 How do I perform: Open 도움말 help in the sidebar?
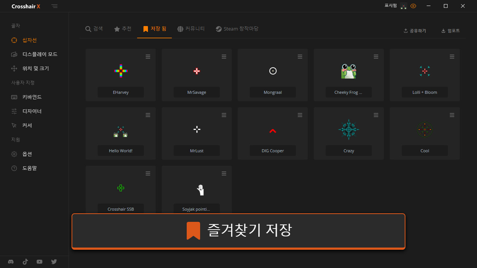pos(29,168)
